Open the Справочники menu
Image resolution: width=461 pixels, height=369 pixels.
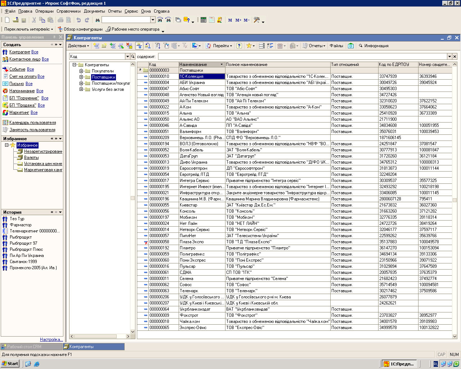pos(68,11)
